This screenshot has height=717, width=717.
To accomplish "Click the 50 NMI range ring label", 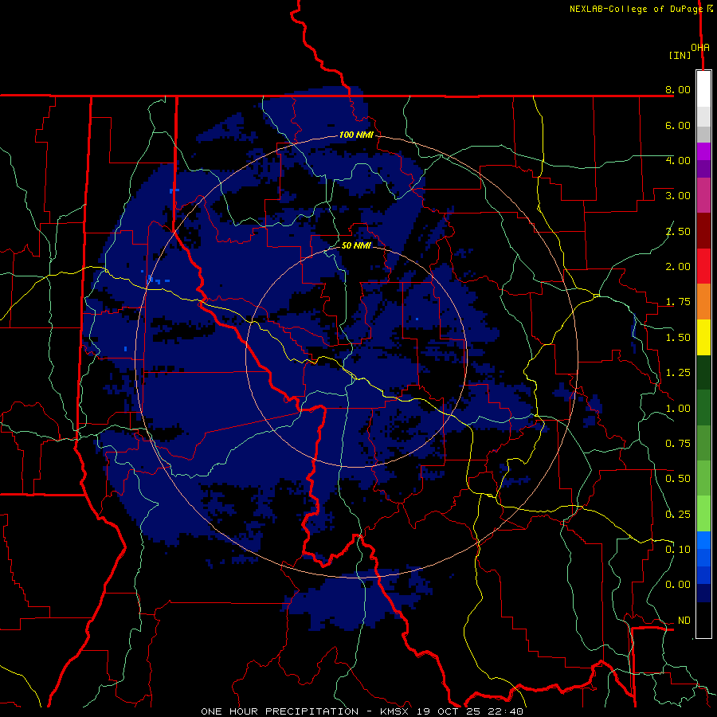I will (356, 245).
